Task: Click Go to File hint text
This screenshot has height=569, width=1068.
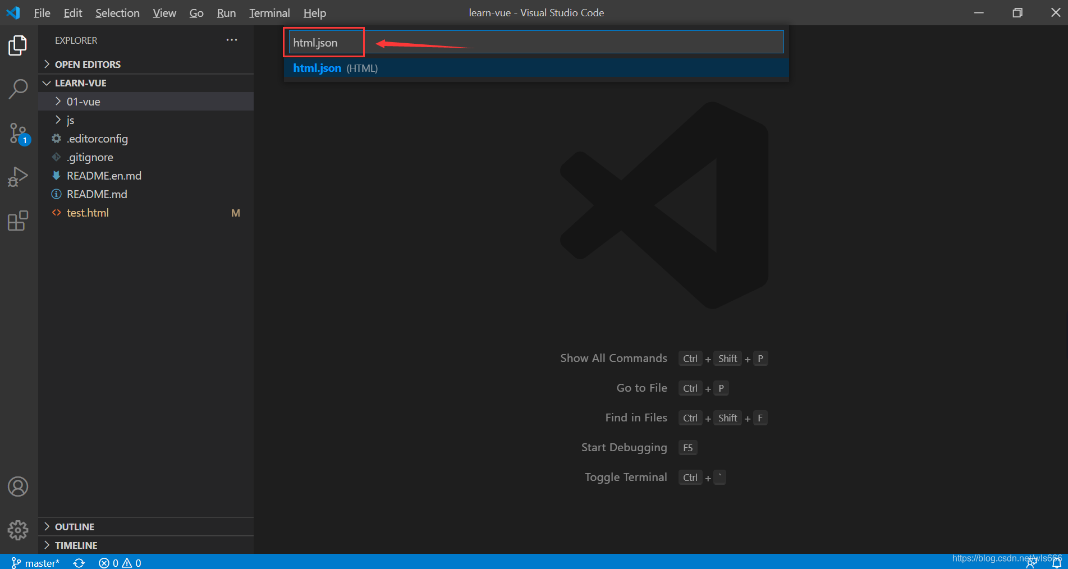Action: 641,388
